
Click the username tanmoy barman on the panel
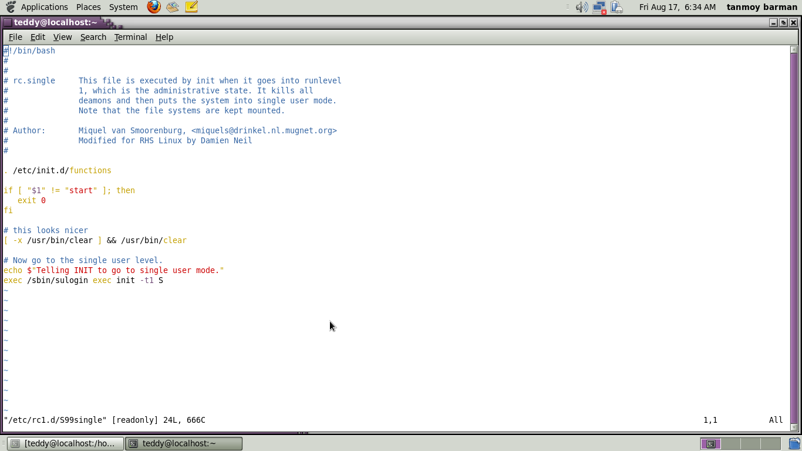[x=761, y=6]
